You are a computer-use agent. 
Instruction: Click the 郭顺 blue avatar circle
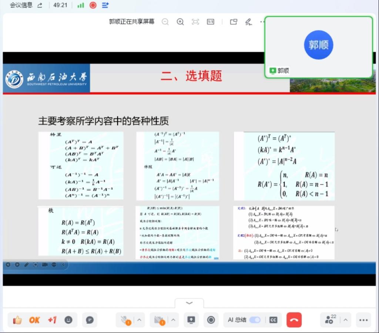pos(319,45)
